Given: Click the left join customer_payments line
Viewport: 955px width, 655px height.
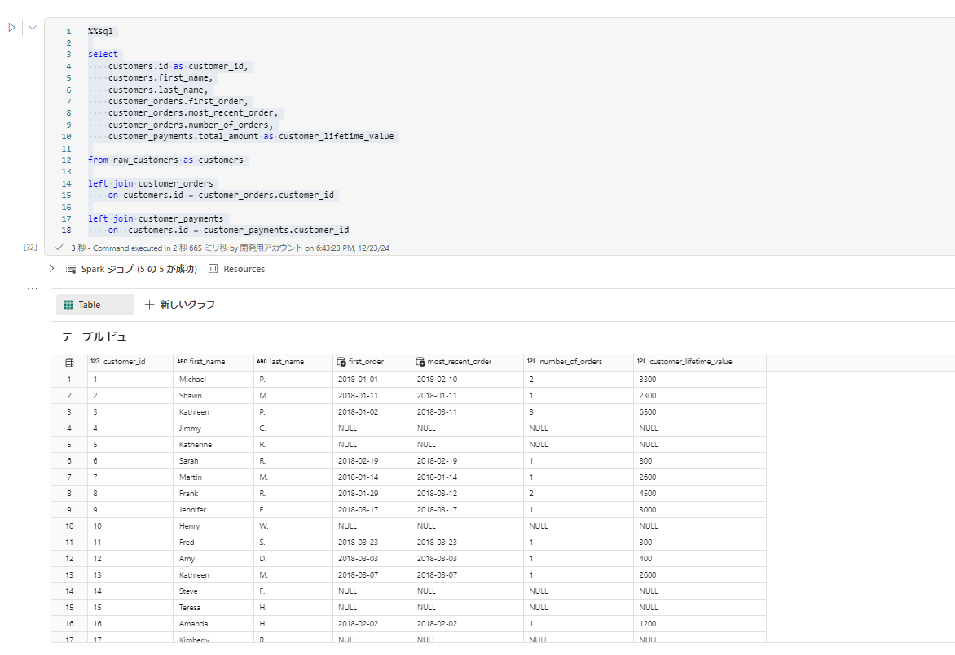Looking at the screenshot, I should point(156,218).
